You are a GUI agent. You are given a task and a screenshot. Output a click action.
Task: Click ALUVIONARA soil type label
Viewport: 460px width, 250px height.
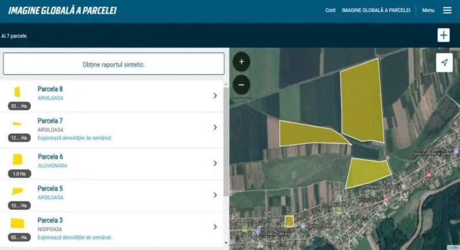point(52,166)
